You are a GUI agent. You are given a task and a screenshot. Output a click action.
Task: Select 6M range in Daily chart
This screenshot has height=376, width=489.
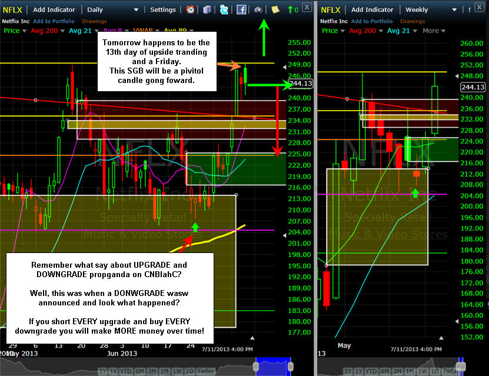pos(139,371)
